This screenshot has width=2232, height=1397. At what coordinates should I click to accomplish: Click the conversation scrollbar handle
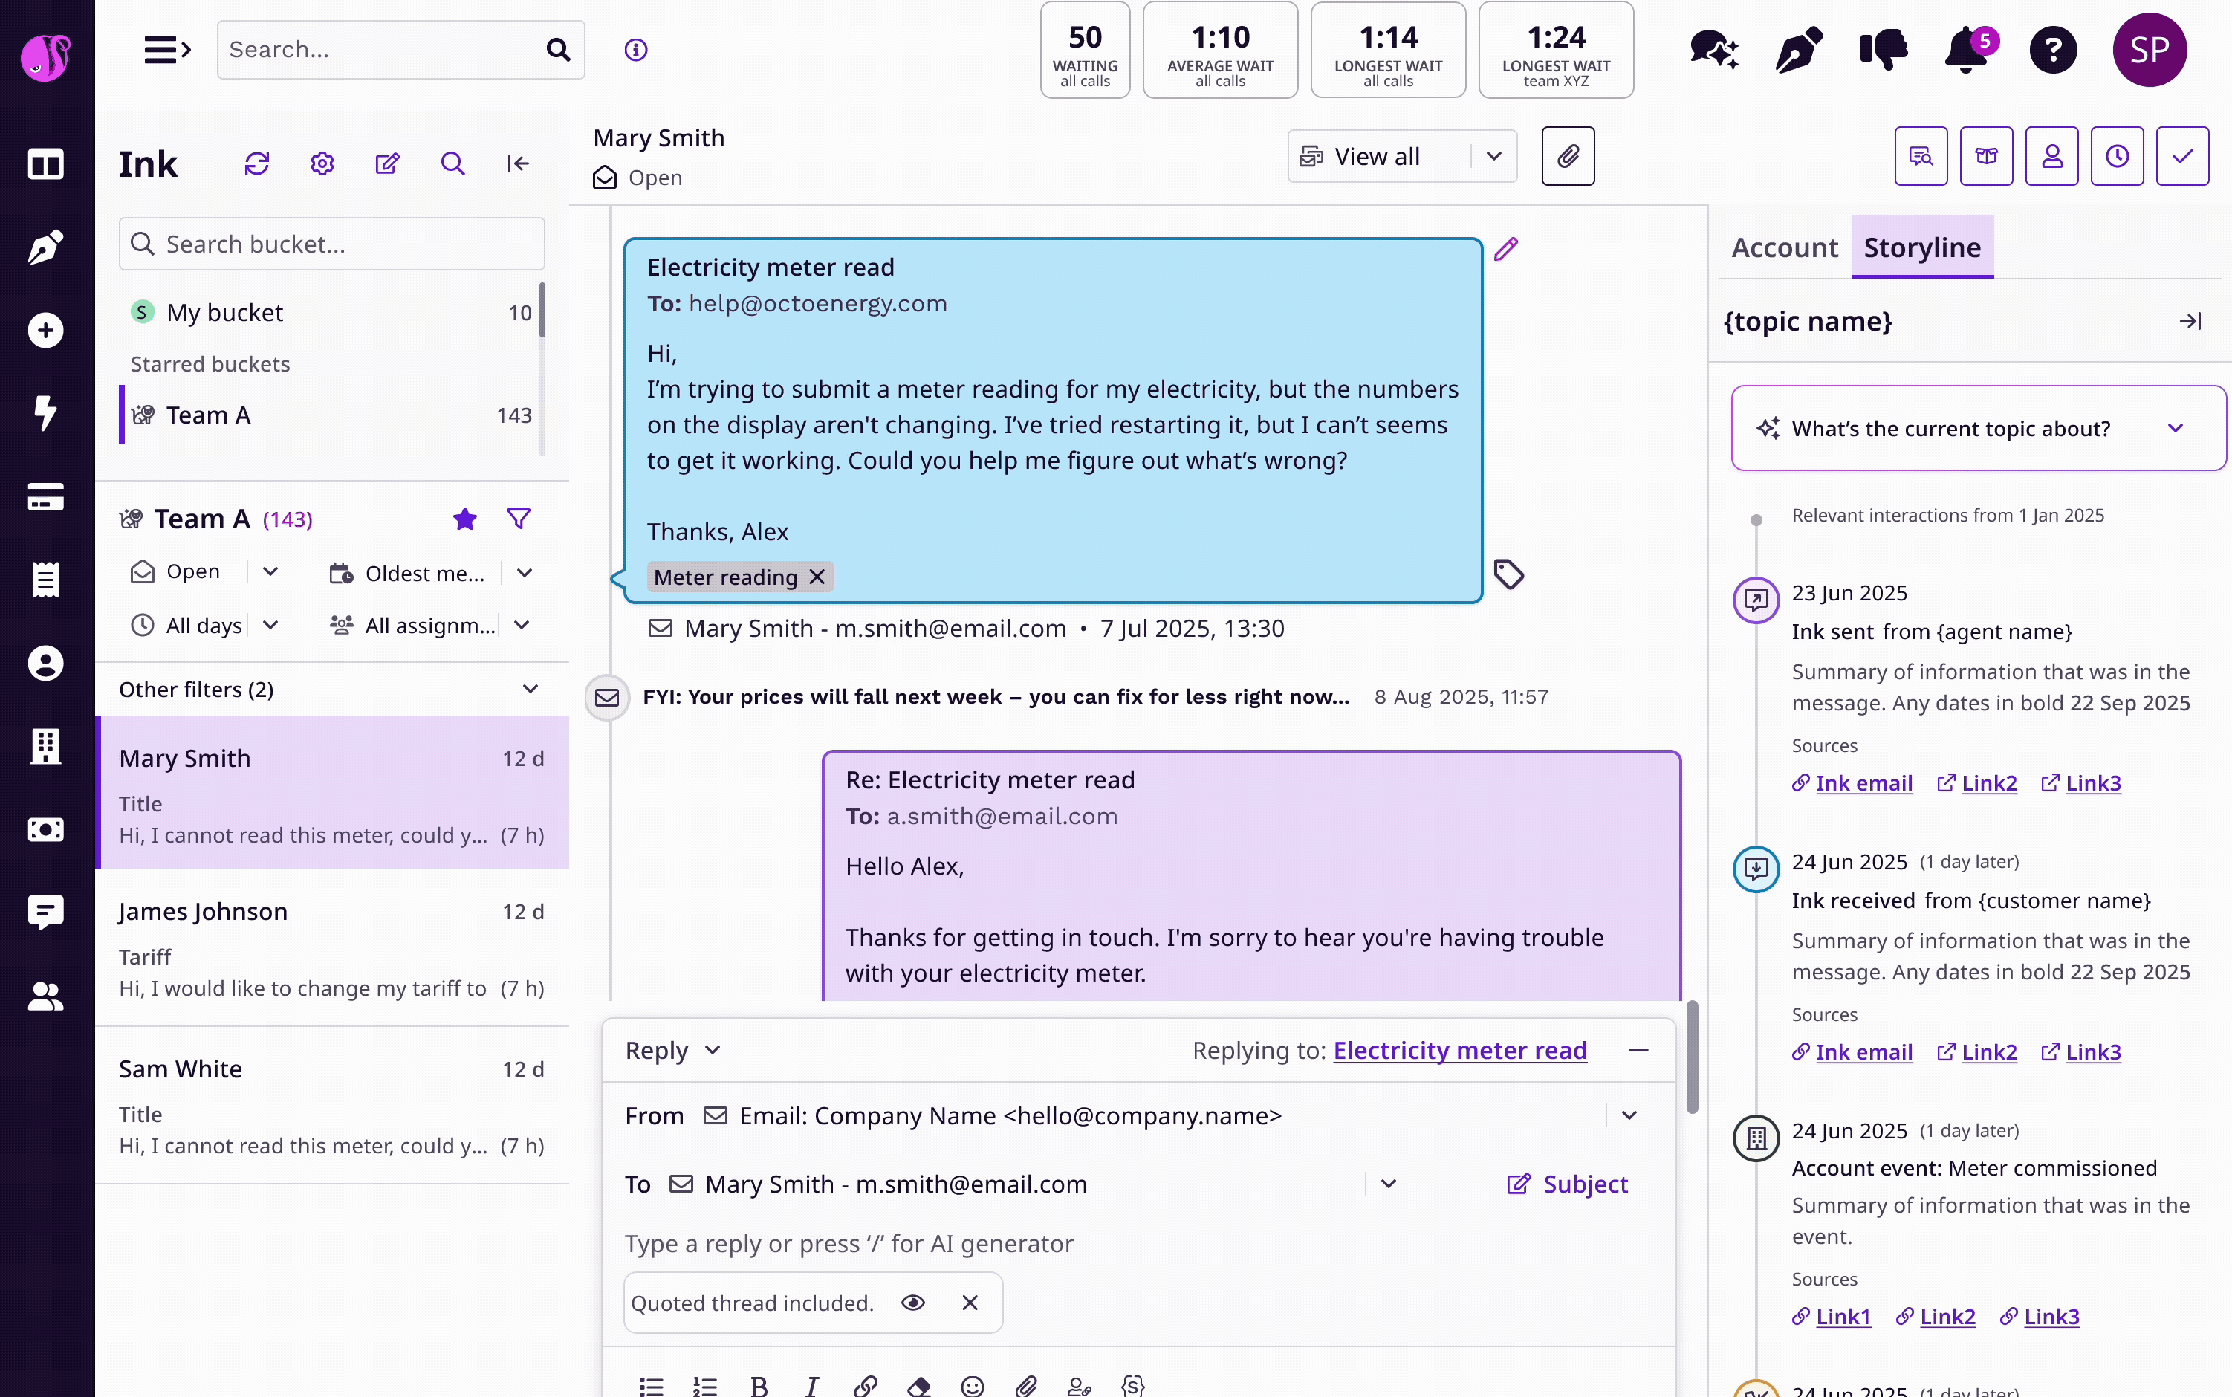pyautogui.click(x=1693, y=1057)
